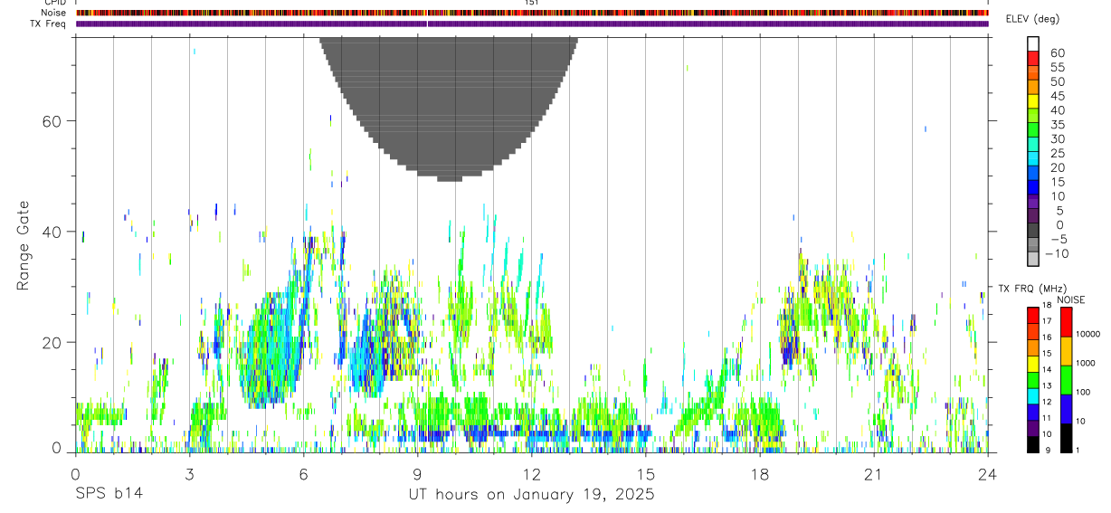Click the x-axis tick label 24
The image size is (1111, 513).
988,473
